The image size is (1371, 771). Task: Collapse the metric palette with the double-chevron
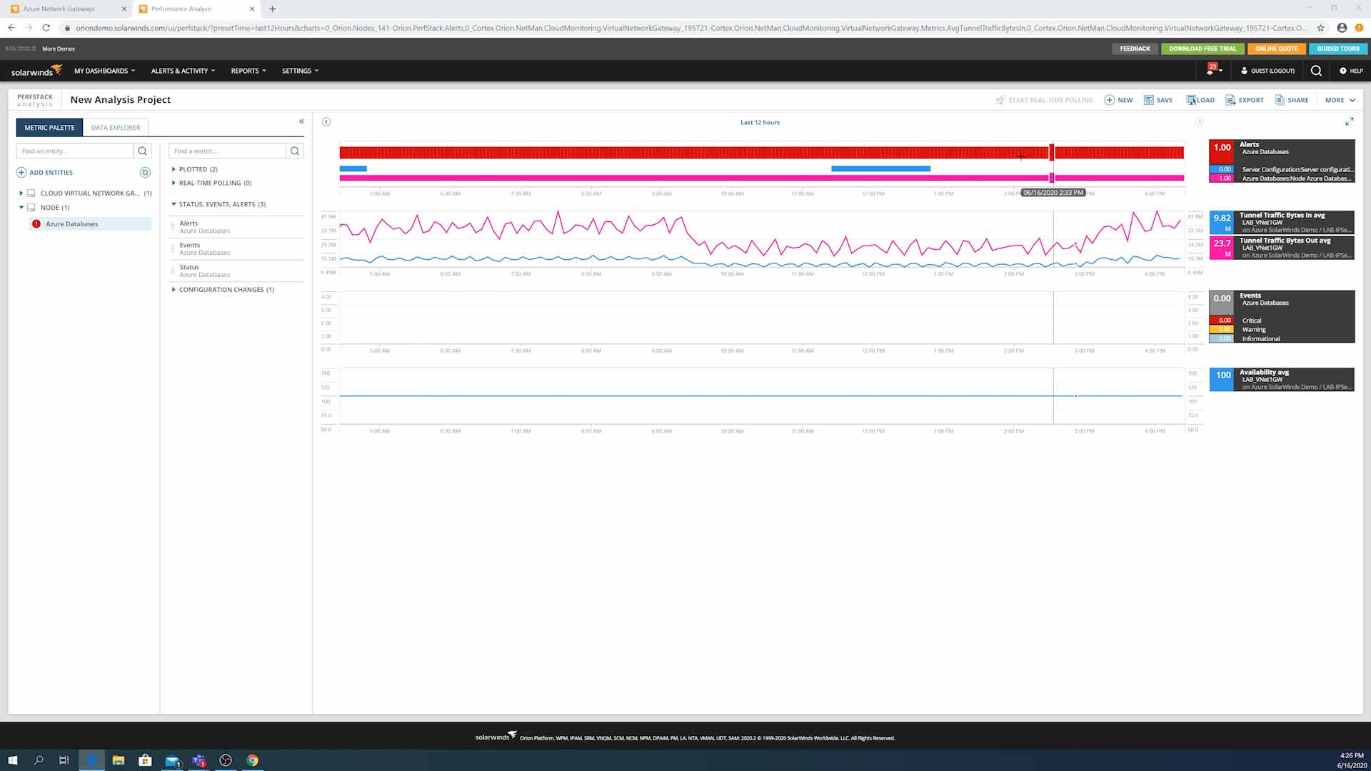pos(301,121)
